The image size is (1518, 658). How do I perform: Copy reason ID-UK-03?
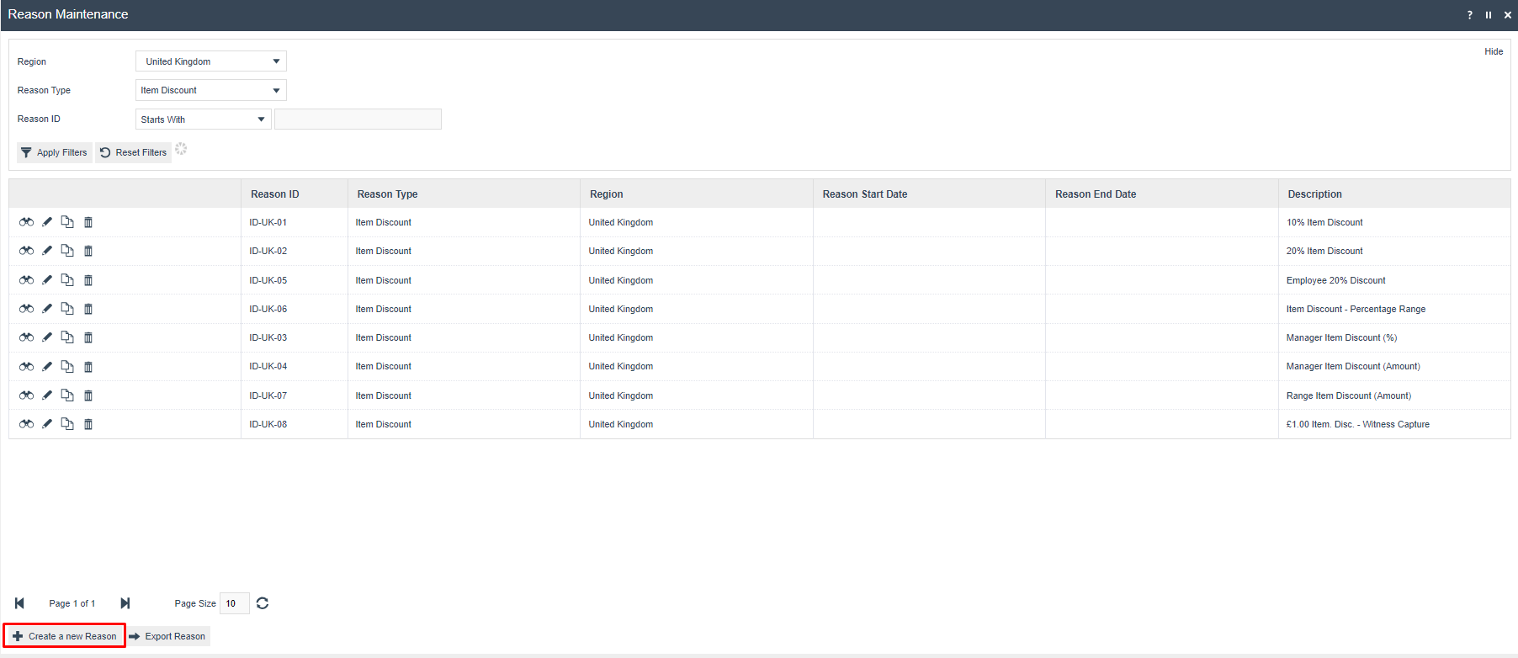67,337
